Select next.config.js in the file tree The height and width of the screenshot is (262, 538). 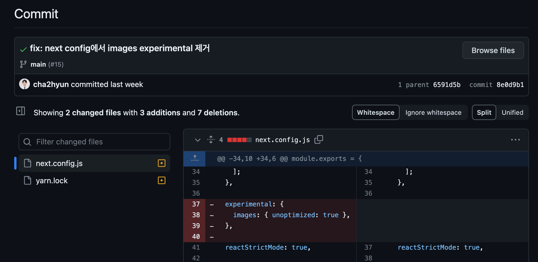tap(59, 163)
